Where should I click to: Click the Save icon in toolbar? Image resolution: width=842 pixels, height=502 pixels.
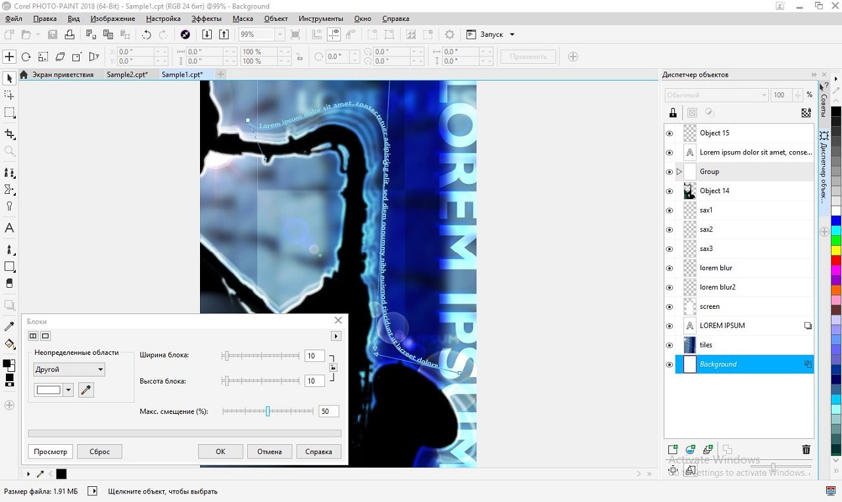click(x=52, y=35)
